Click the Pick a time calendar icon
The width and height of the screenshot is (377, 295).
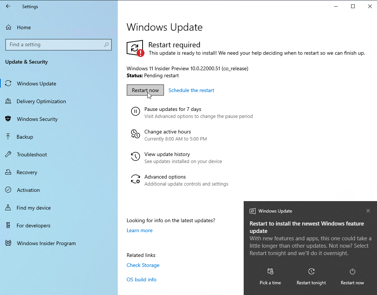270,271
